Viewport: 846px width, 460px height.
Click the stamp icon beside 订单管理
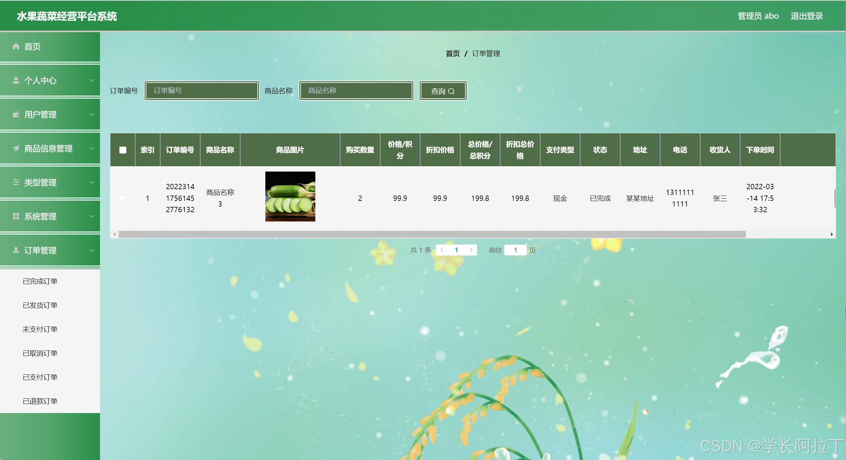pyautogui.click(x=16, y=250)
